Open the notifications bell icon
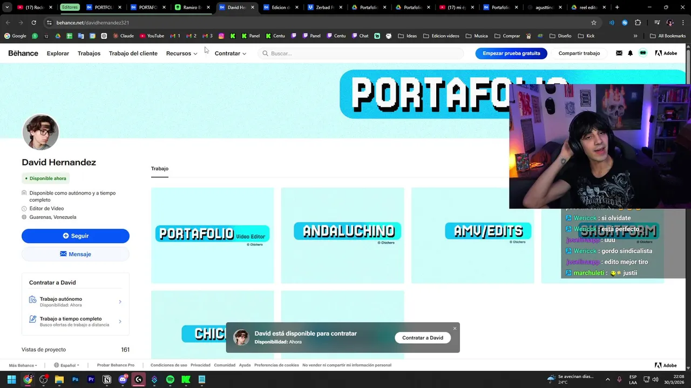 [x=630, y=53]
